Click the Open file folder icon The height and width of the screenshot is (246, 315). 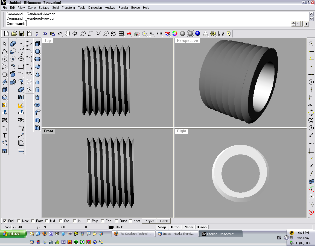point(14,34)
